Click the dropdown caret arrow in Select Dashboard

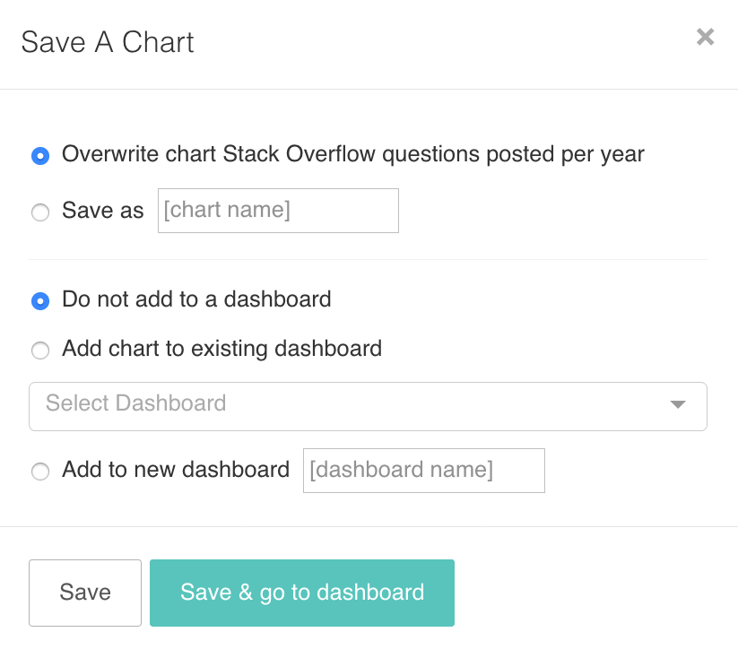678,405
